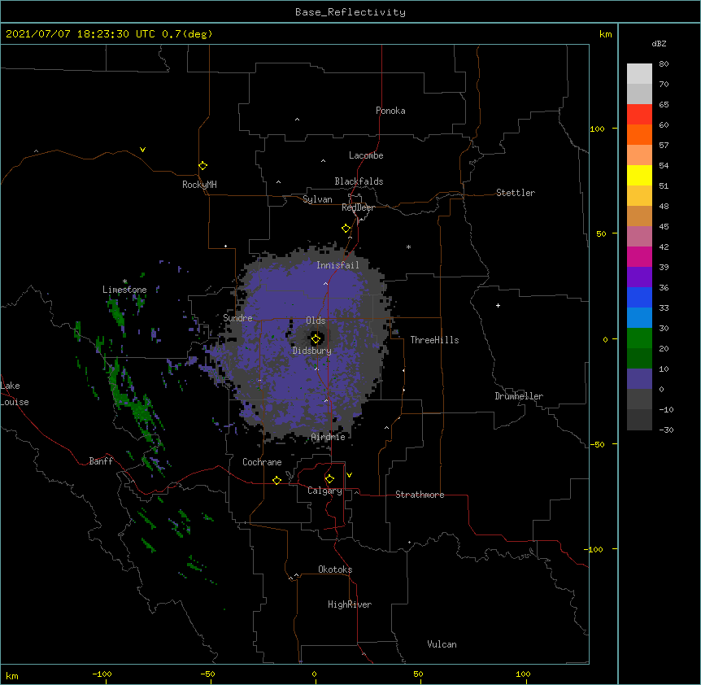Click the Banff town label
Viewport: 701px width, 685px height.
101,461
